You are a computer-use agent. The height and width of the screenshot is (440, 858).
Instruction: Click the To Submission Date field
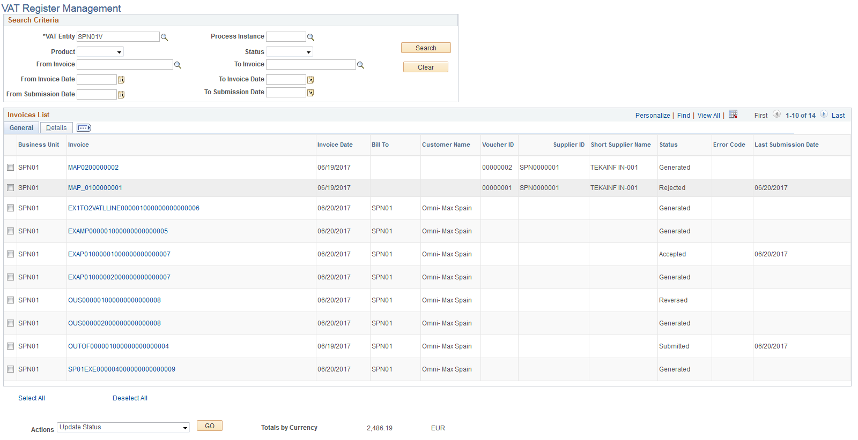(x=286, y=92)
